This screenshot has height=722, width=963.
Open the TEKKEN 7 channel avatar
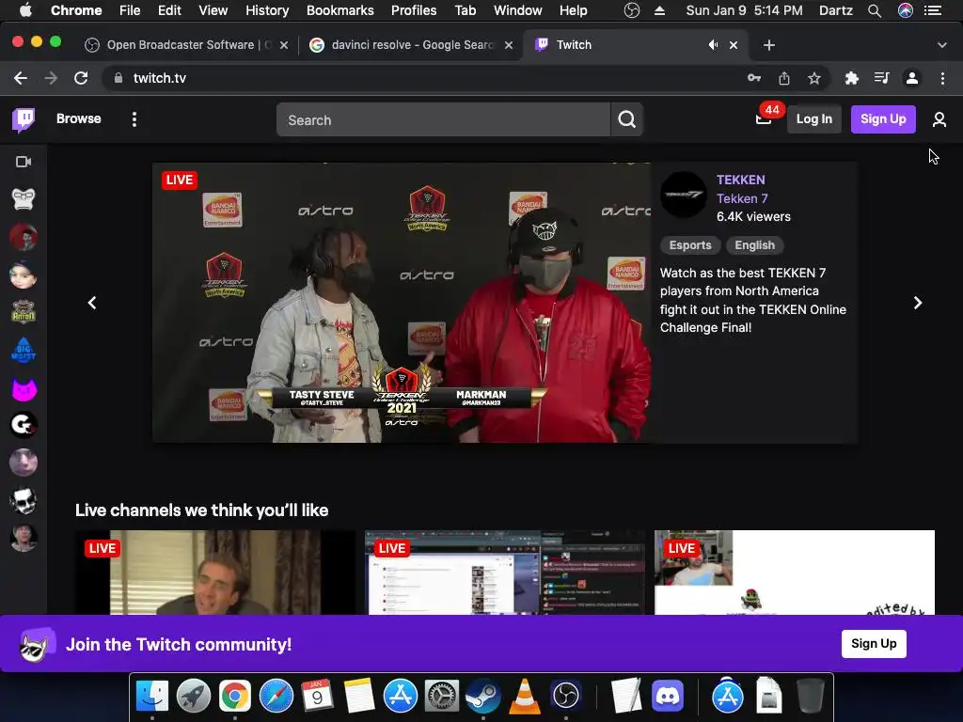684,195
